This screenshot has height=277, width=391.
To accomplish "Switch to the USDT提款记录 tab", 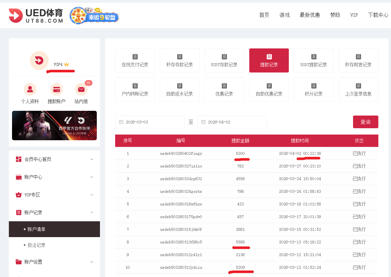I will tap(313, 60).
